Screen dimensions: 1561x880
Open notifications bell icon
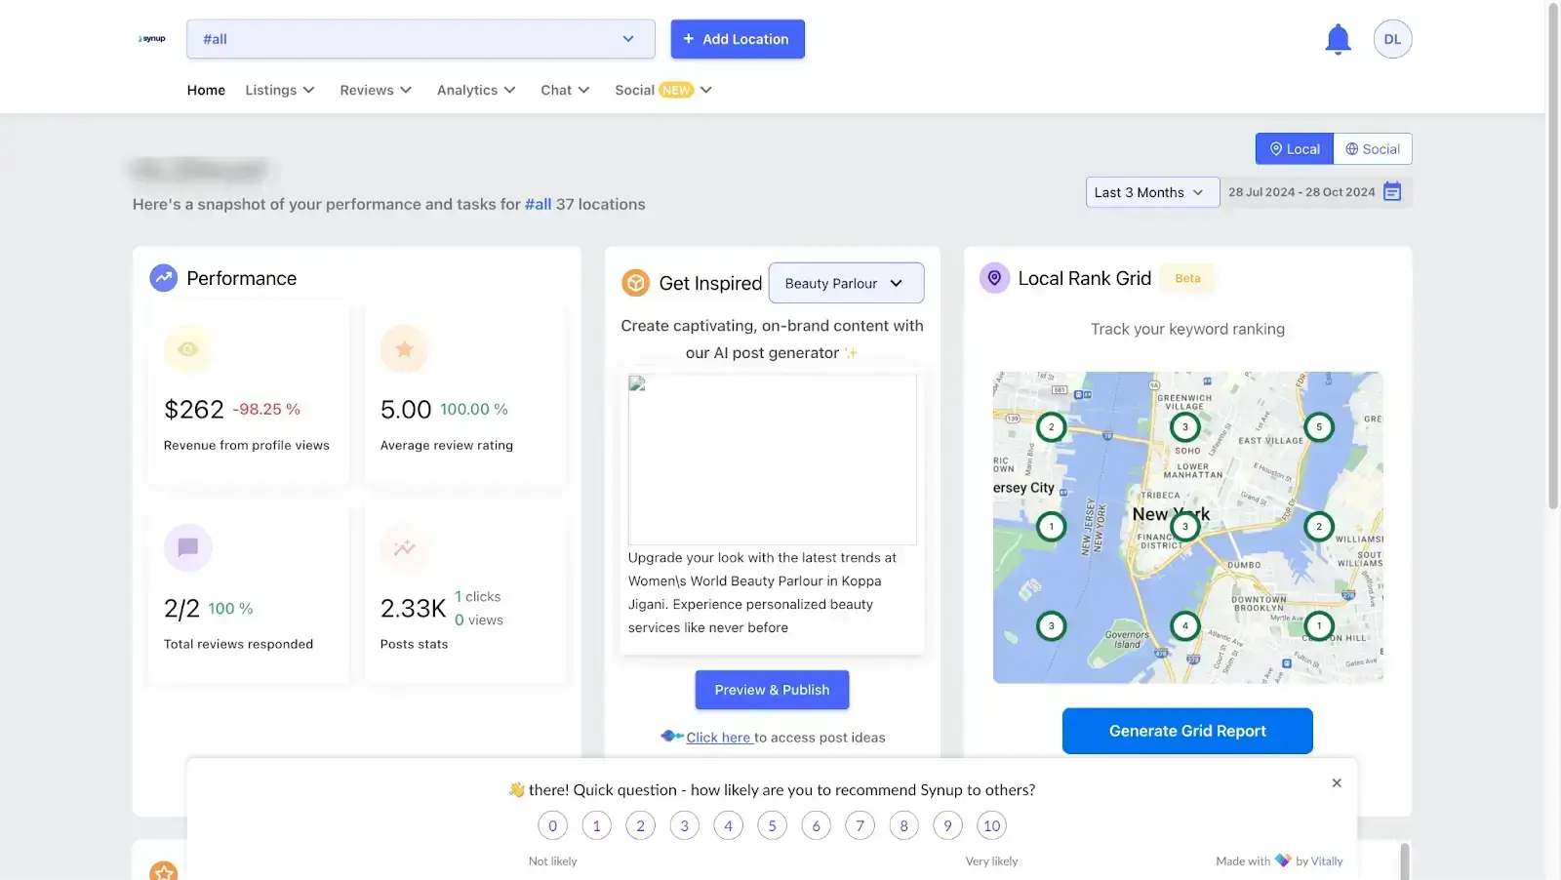click(1338, 39)
